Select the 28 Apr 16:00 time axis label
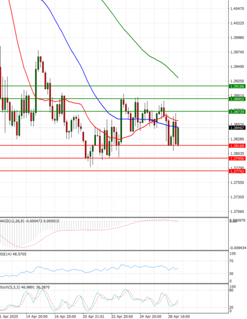Screen dimensions: 247x319 179,317
